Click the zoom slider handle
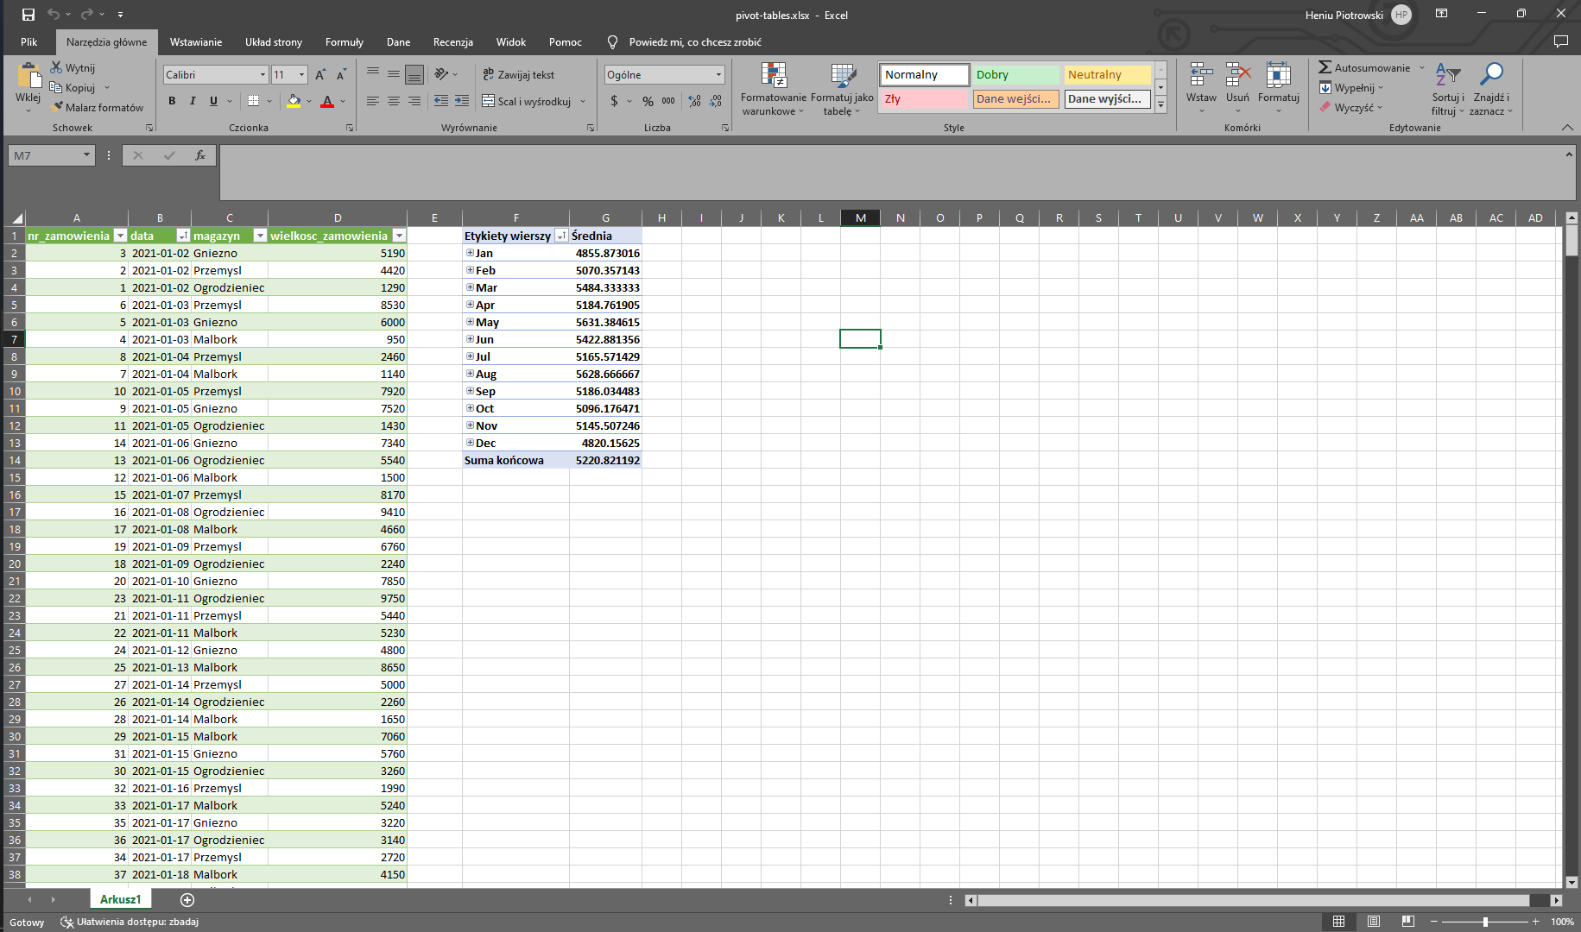The height and width of the screenshot is (932, 1581). pos(1485,922)
